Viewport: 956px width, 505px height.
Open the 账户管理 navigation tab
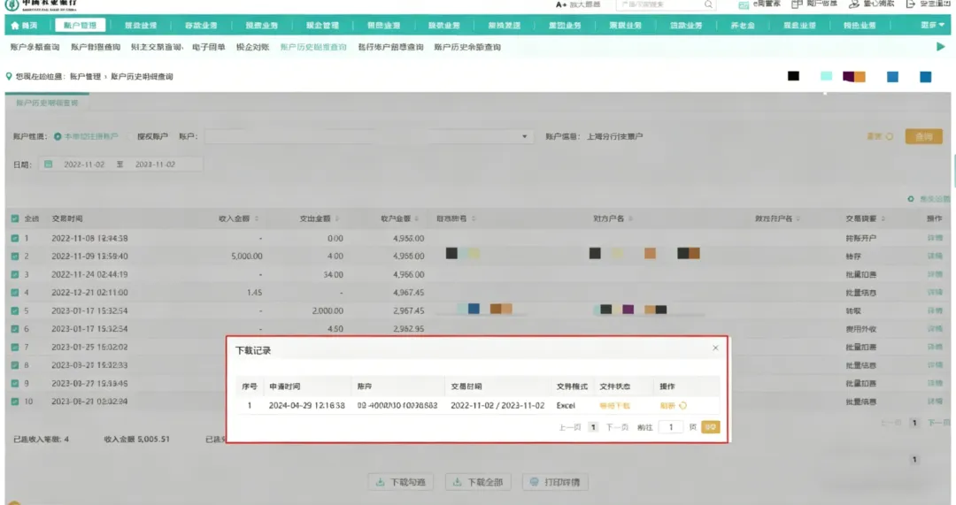tap(80, 25)
